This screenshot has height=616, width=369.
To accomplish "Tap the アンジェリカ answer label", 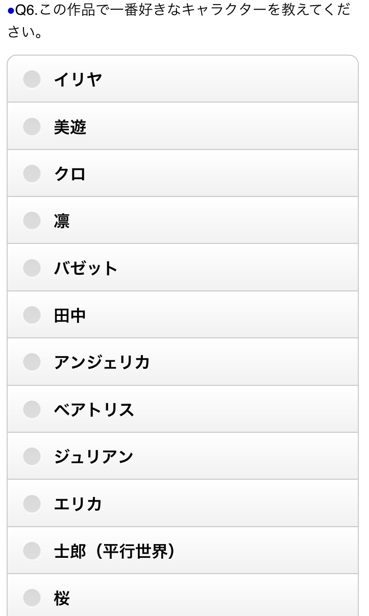I will 102,362.
